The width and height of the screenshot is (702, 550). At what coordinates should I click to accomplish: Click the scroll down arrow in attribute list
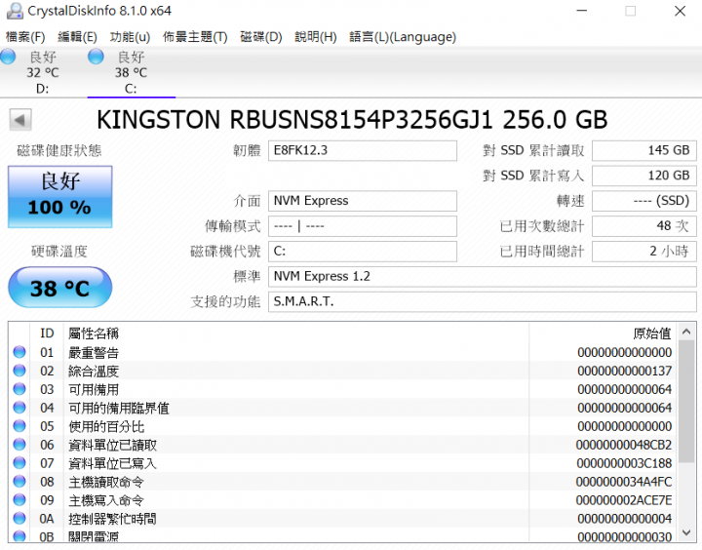pos(686,531)
